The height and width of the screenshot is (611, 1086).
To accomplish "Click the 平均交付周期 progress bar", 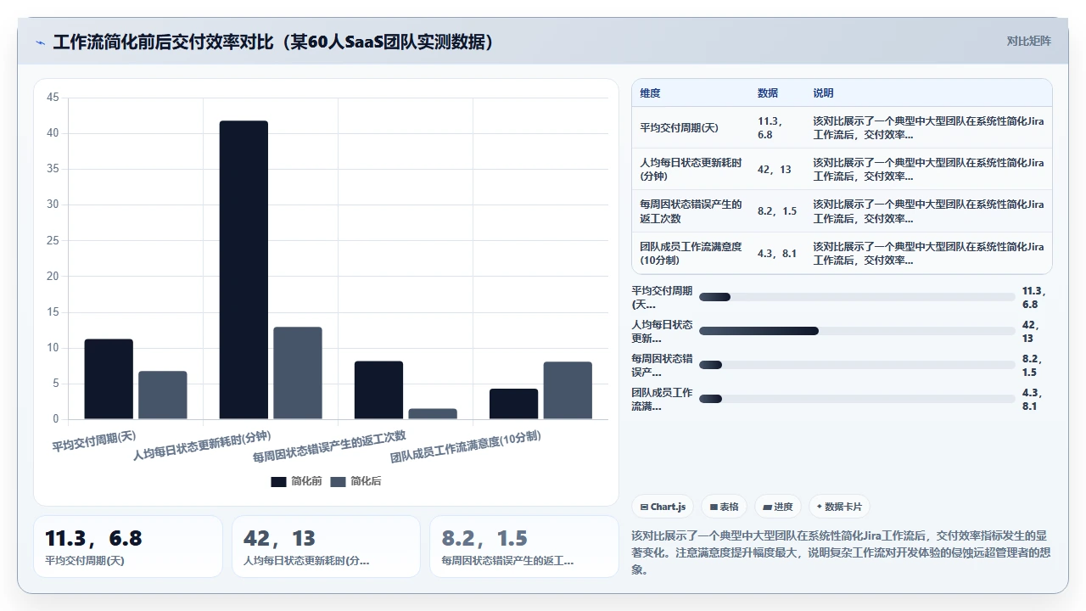I will pos(857,297).
